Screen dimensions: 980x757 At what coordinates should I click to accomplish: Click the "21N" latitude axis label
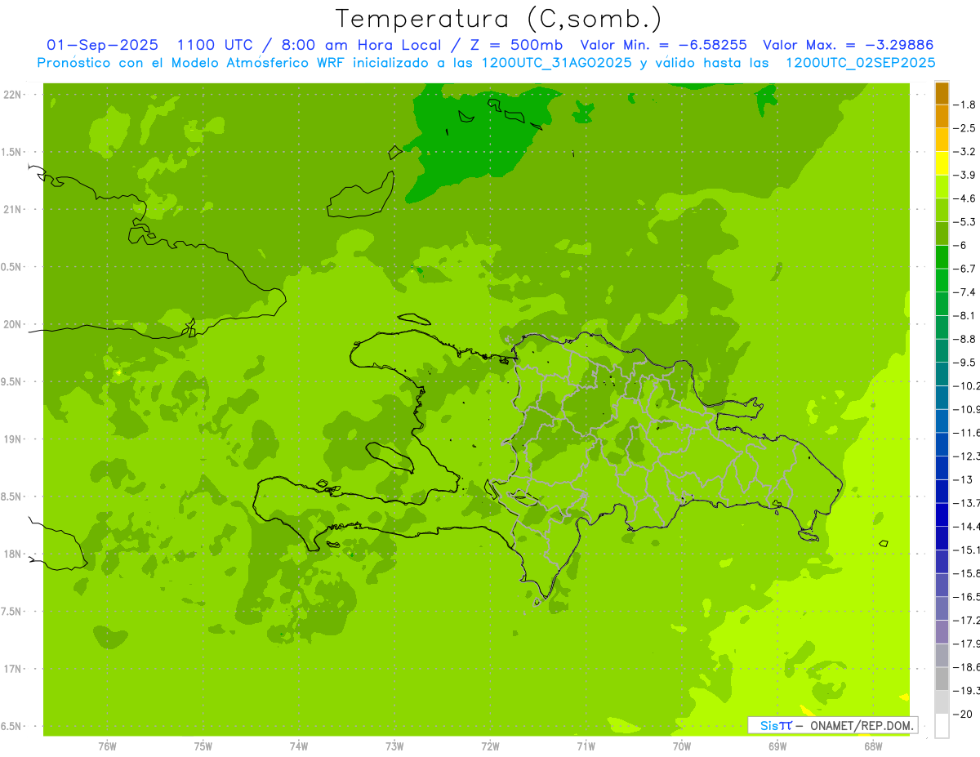tap(12, 209)
